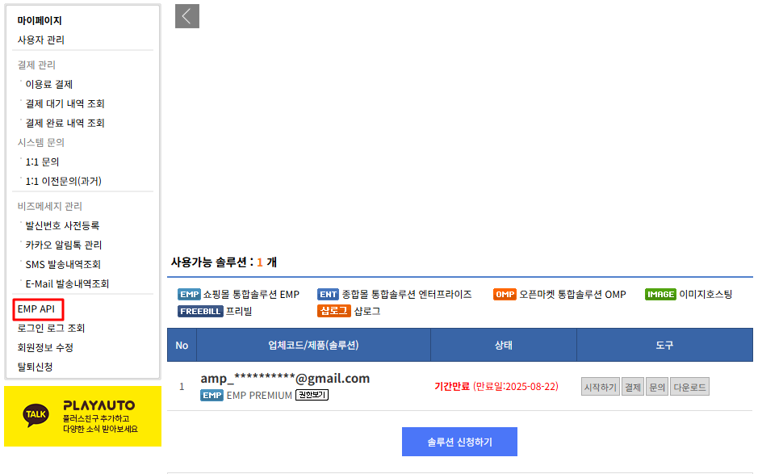Image resolution: width=758 pixels, height=474 pixels.
Task: Click the green IMAGE hosting badge
Action: tap(660, 295)
